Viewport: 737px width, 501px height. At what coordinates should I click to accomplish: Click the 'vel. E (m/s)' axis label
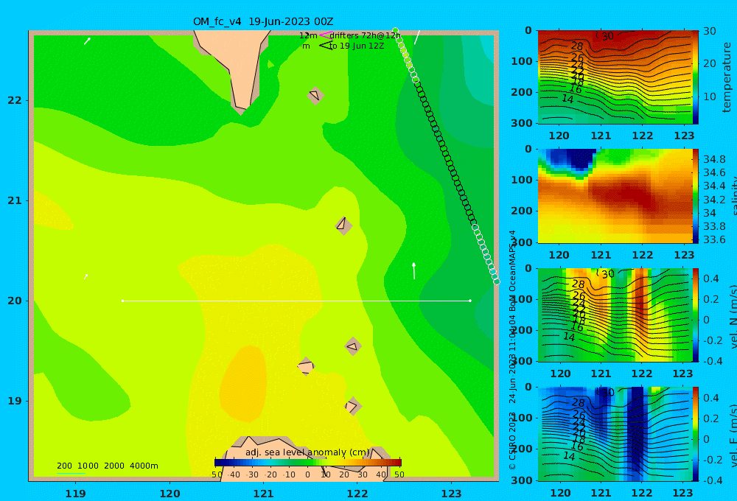tap(734, 435)
